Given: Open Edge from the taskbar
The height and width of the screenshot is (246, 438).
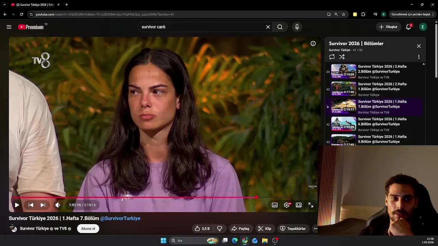Looking at the screenshot, I should coord(235,241).
